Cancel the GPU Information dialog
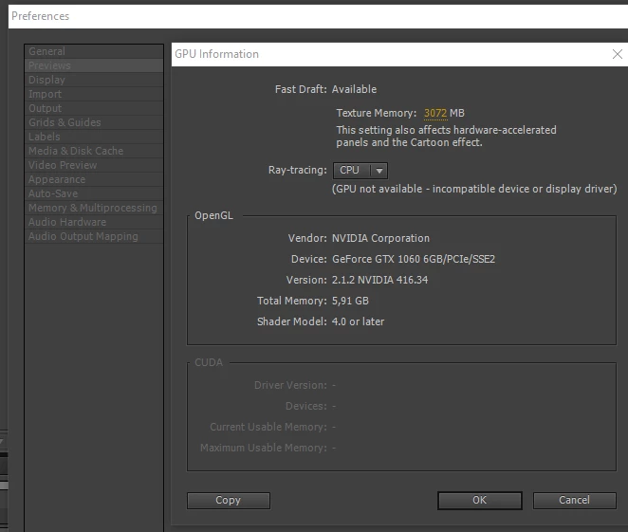 [x=574, y=501]
